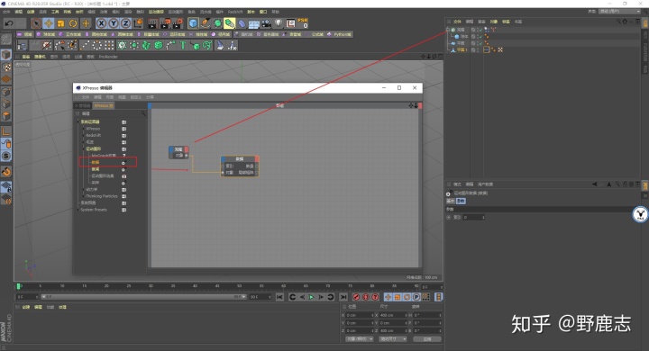Image resolution: width=649 pixels, height=351 pixels.
Task: Click the Apply button in coordinates panel
Action: (x=427, y=339)
